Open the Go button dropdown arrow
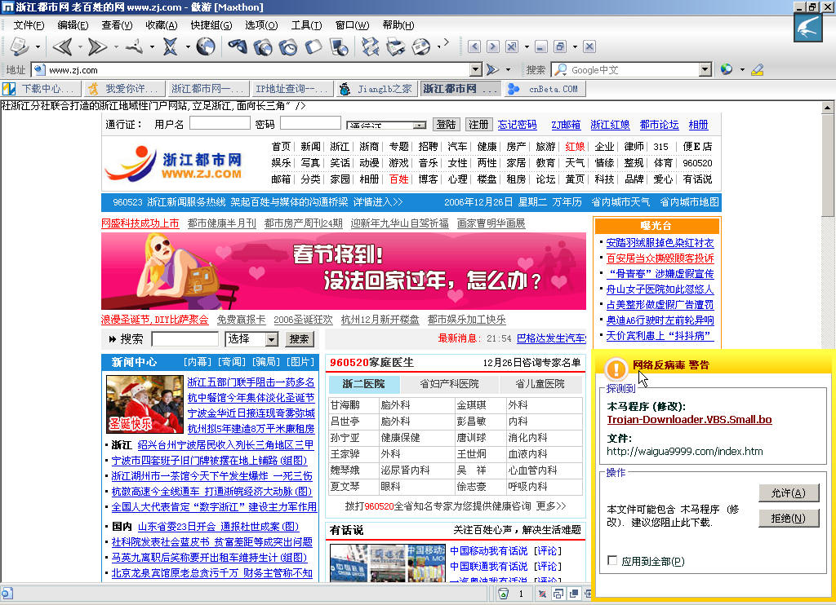The height and width of the screenshot is (605, 836). tap(508, 70)
